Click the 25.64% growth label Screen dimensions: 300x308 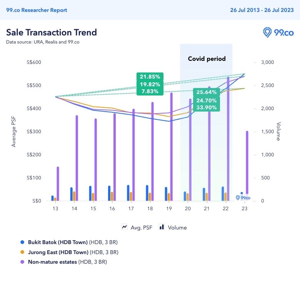coord(207,92)
